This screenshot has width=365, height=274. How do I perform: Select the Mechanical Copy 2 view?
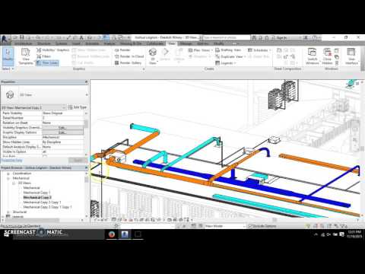point(37,197)
